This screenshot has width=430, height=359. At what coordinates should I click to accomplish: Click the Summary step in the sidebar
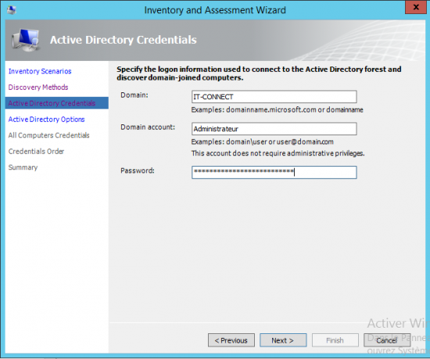click(x=23, y=167)
